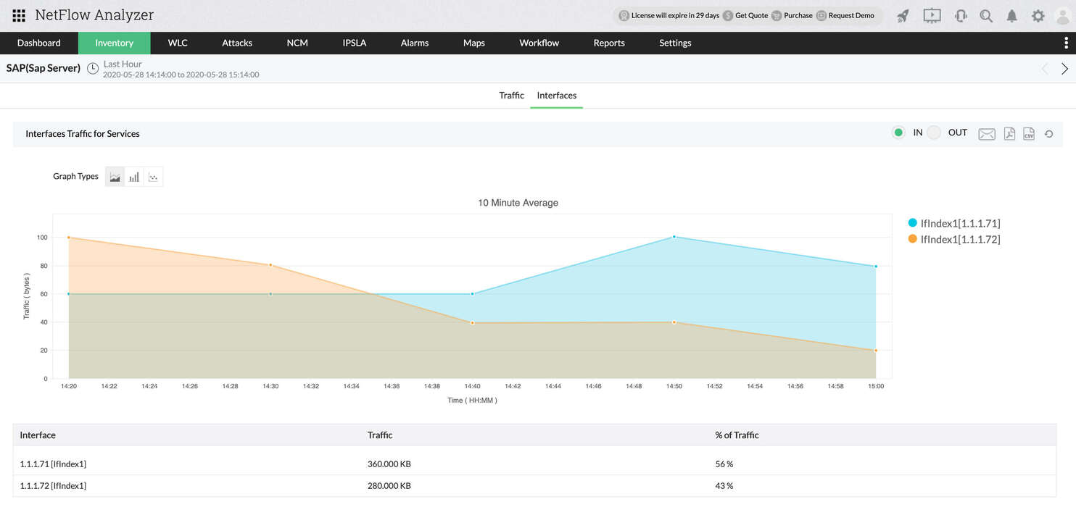Click the orange IfIndex1[1.1.1.72] legend swatch
The image size is (1076, 507).
[912, 239]
